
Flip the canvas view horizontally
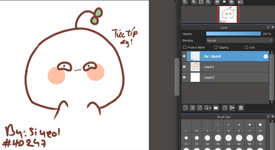coord(240,2)
